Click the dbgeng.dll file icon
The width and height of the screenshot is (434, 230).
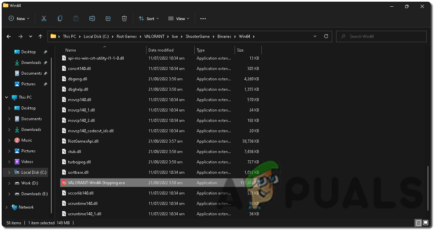65,79
